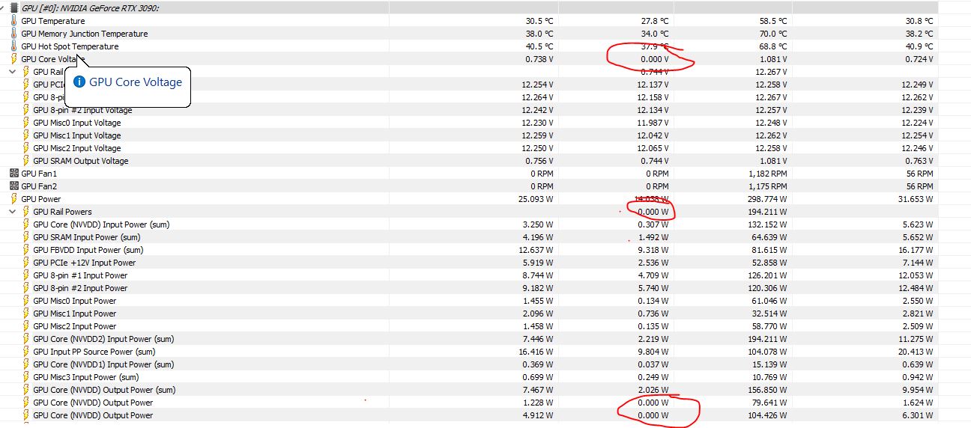The height and width of the screenshot is (428, 971).
Task: Click bolt icon of GPU Misc1 Input Power
Action: coord(26,314)
